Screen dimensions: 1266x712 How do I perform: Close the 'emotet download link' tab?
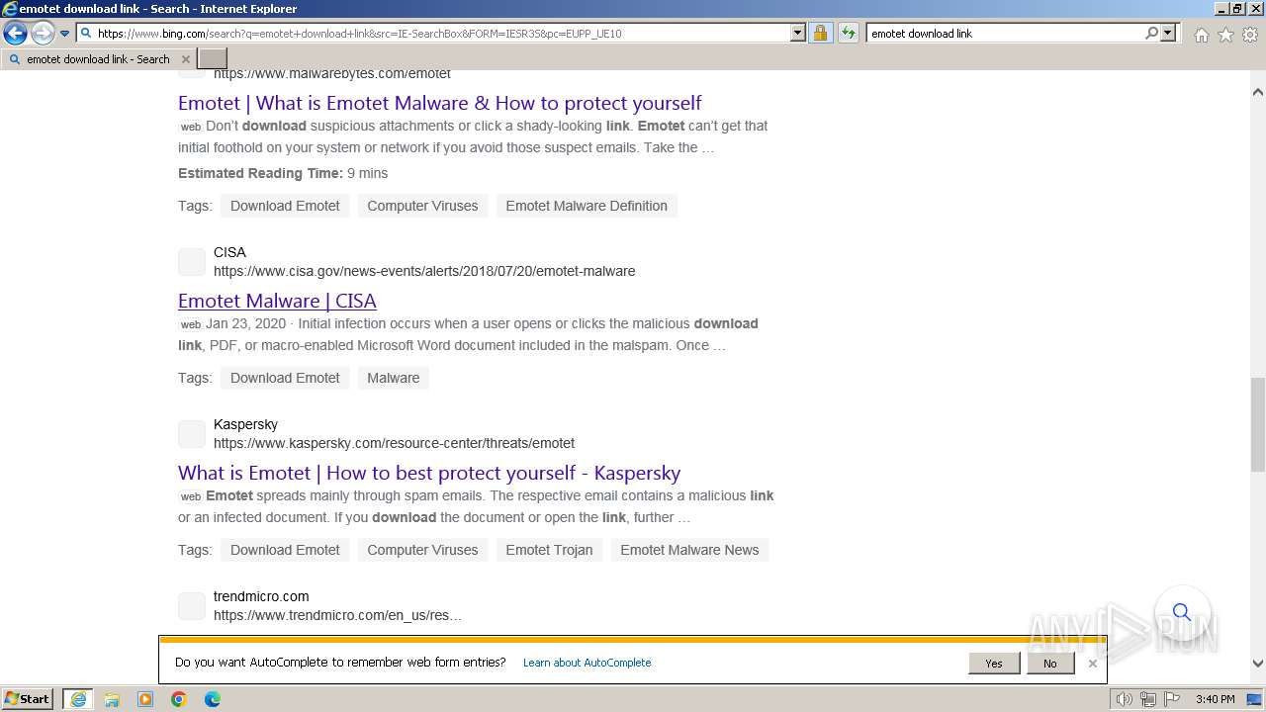(185, 59)
